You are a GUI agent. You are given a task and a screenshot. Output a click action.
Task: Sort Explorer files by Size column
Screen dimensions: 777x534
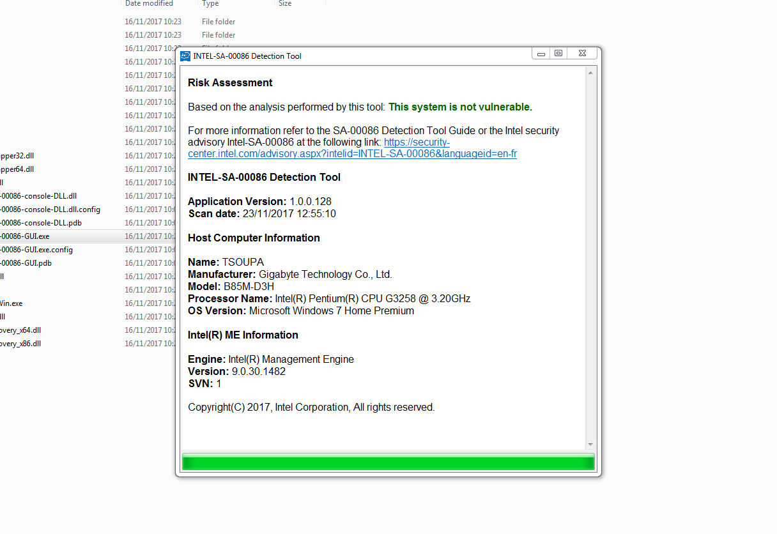click(x=285, y=4)
